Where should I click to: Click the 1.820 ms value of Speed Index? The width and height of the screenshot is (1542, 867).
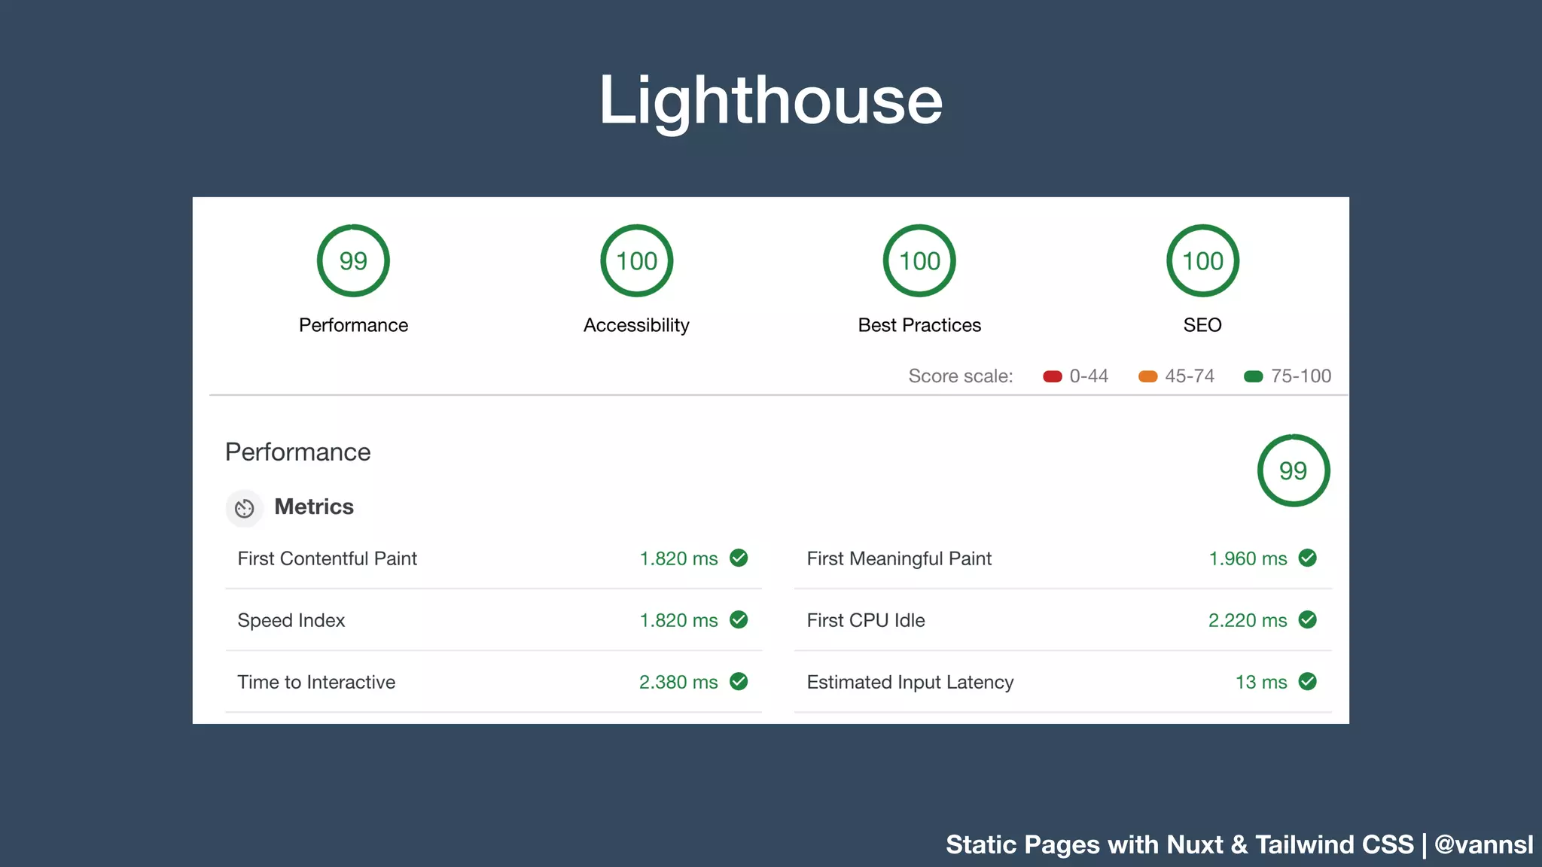click(x=678, y=620)
